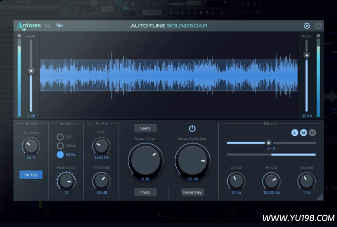Image resolution: width=337 pixels, height=227 pixels.
Task: Click the Antares logo
Action: pos(29,26)
